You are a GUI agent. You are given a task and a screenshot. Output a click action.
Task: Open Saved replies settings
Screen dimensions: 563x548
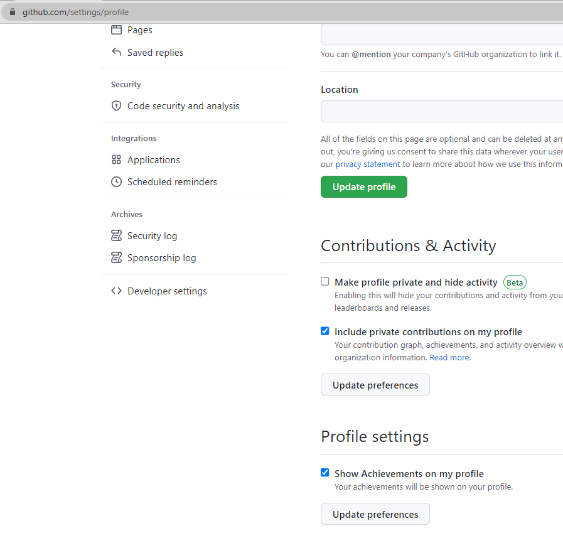coord(155,52)
